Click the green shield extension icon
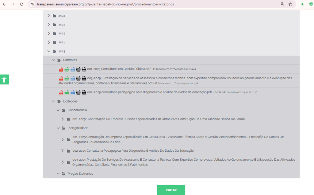 pyautogui.click(x=311, y=4)
